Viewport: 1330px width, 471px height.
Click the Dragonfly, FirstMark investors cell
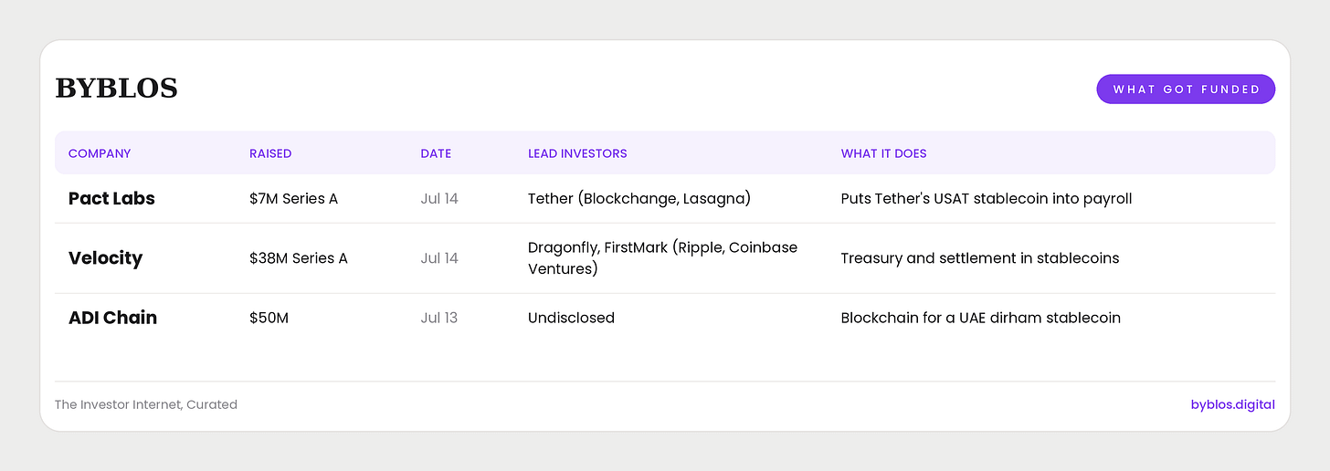pyautogui.click(x=662, y=258)
